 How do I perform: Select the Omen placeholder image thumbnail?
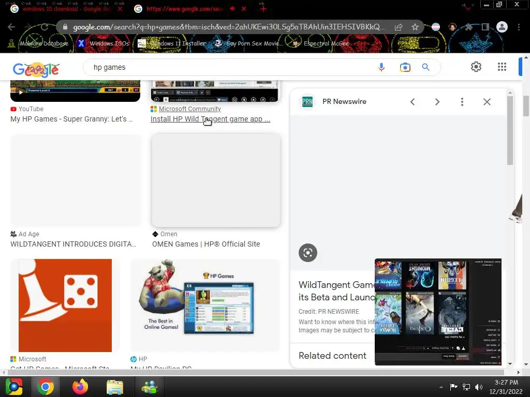pos(216,180)
